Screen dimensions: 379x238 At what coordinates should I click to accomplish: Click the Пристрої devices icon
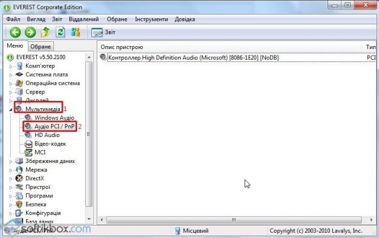[20, 187]
